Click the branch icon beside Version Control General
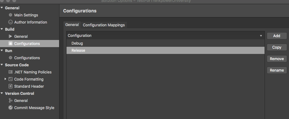This screenshot has width=289, height=119. 11,100
